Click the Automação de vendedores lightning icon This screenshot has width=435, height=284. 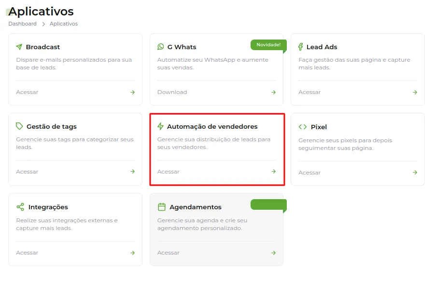point(160,126)
